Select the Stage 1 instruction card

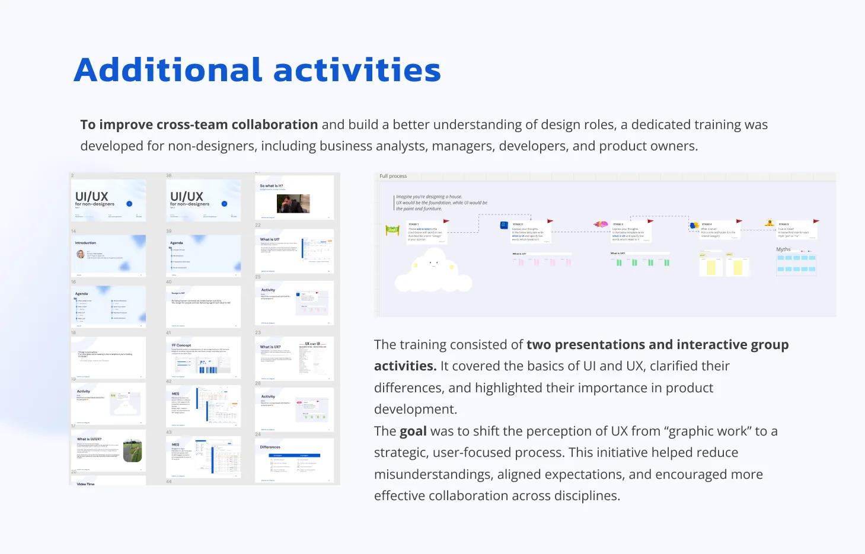[x=427, y=231]
